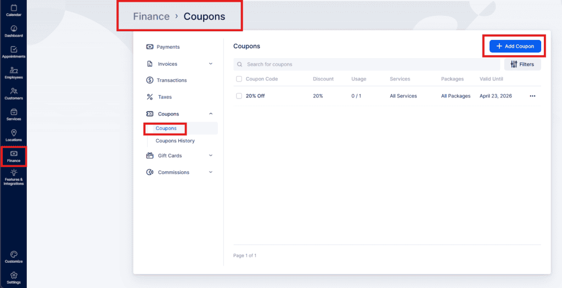
Task: Click the Commissions icon
Action: [x=150, y=172]
